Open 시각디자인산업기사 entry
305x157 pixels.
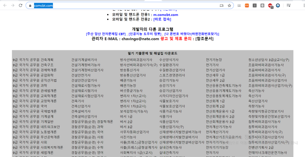point(174,96)
